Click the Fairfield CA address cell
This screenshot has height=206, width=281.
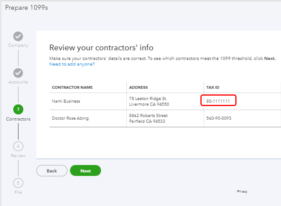(148, 118)
